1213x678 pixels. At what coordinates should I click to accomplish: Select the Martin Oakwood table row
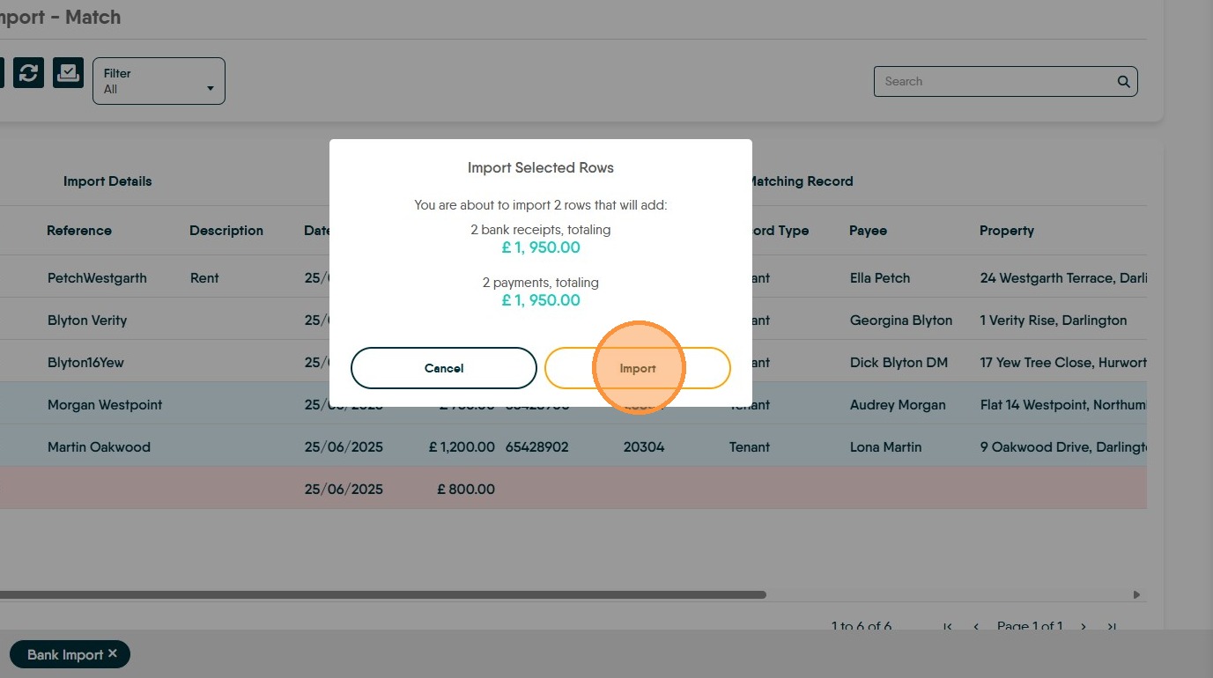click(99, 447)
